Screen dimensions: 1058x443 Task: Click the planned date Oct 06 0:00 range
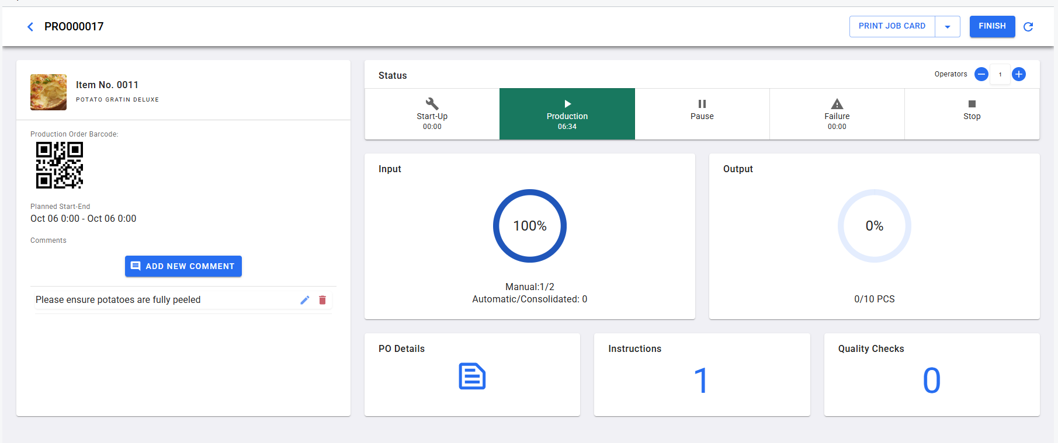tap(84, 219)
